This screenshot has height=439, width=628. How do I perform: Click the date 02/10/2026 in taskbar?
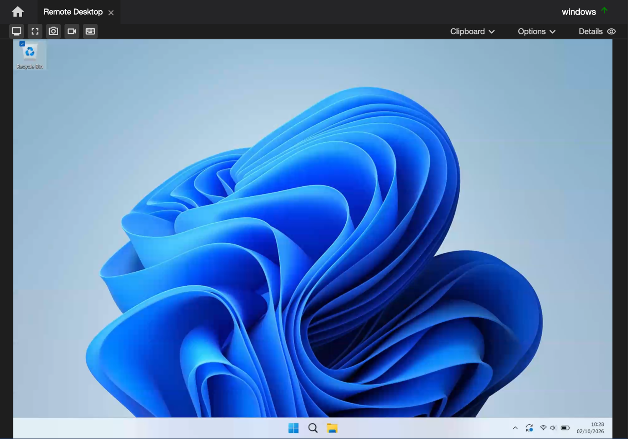[x=590, y=431]
